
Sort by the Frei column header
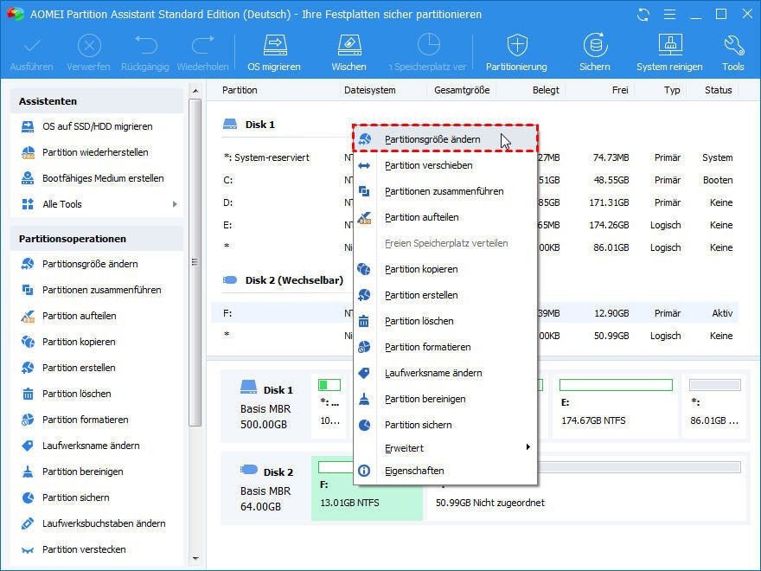[620, 90]
